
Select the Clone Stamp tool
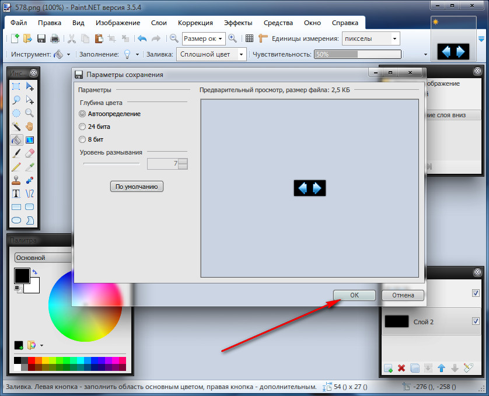(x=17, y=180)
